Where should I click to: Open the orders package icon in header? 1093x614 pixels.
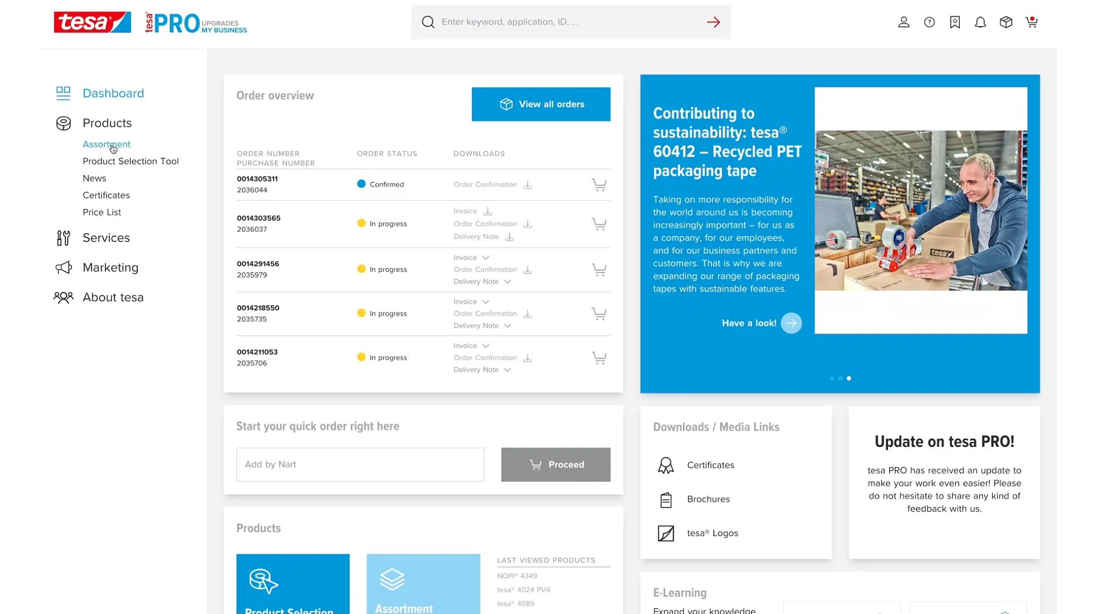point(1006,22)
